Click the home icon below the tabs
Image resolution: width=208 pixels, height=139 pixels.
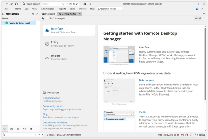click(x=43, y=18)
